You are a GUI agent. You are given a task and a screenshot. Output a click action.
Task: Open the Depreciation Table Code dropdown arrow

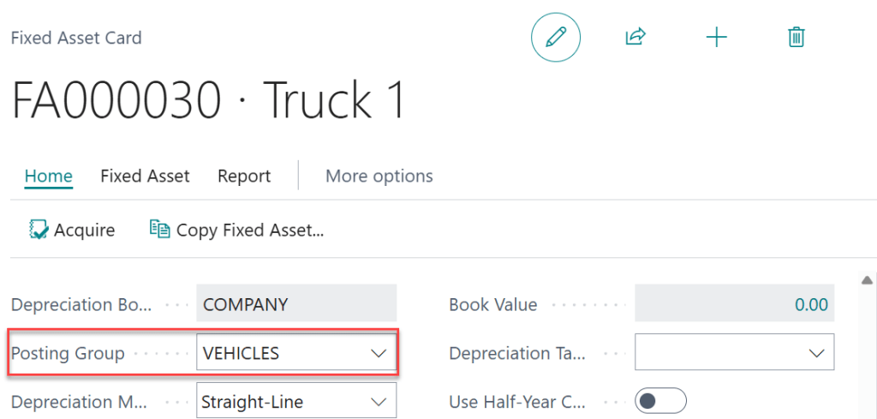[817, 353]
